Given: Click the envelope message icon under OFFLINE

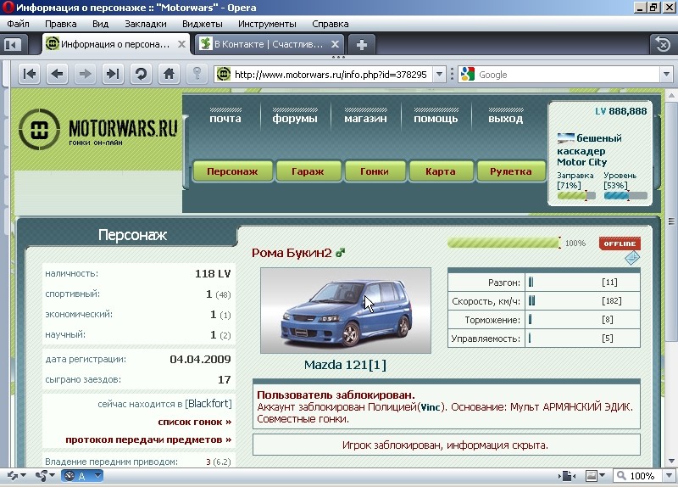Looking at the screenshot, I should tap(632, 259).
